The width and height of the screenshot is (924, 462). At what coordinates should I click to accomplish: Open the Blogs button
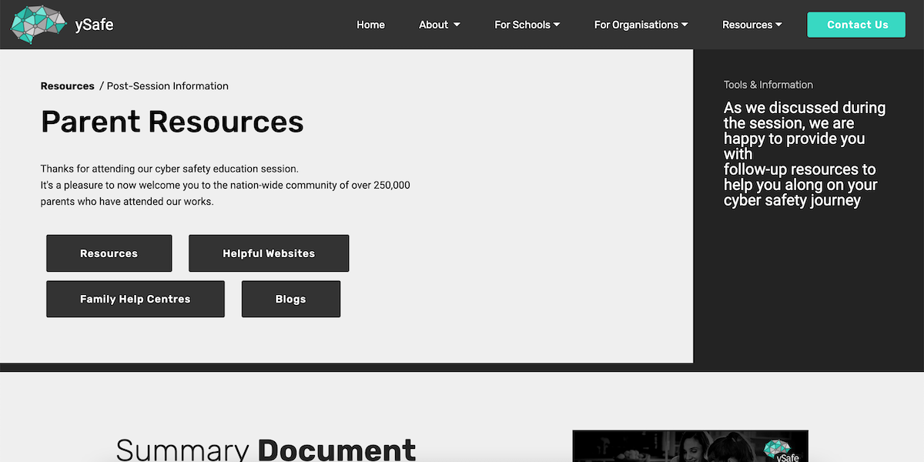tap(290, 299)
